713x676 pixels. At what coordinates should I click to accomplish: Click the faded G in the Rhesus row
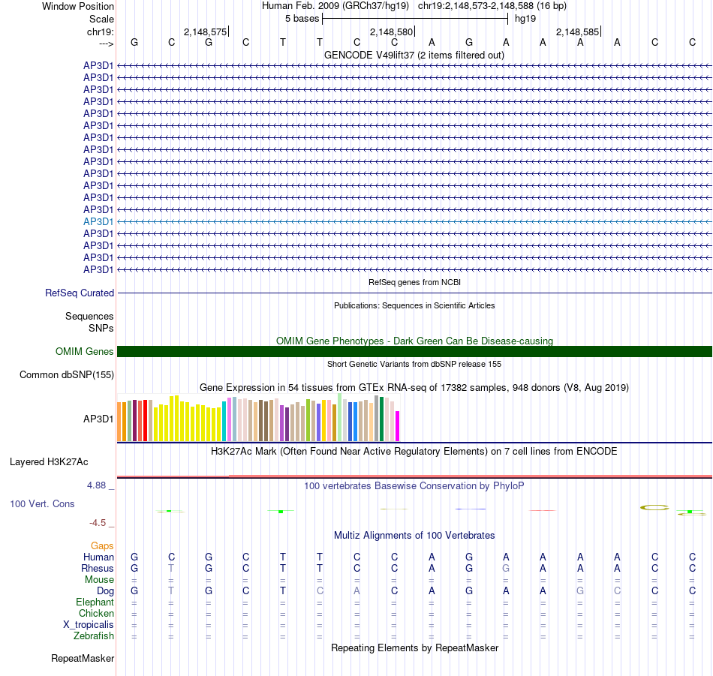(x=506, y=568)
